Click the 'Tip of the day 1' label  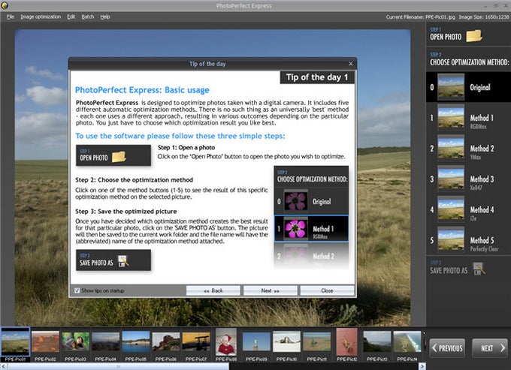tap(317, 77)
